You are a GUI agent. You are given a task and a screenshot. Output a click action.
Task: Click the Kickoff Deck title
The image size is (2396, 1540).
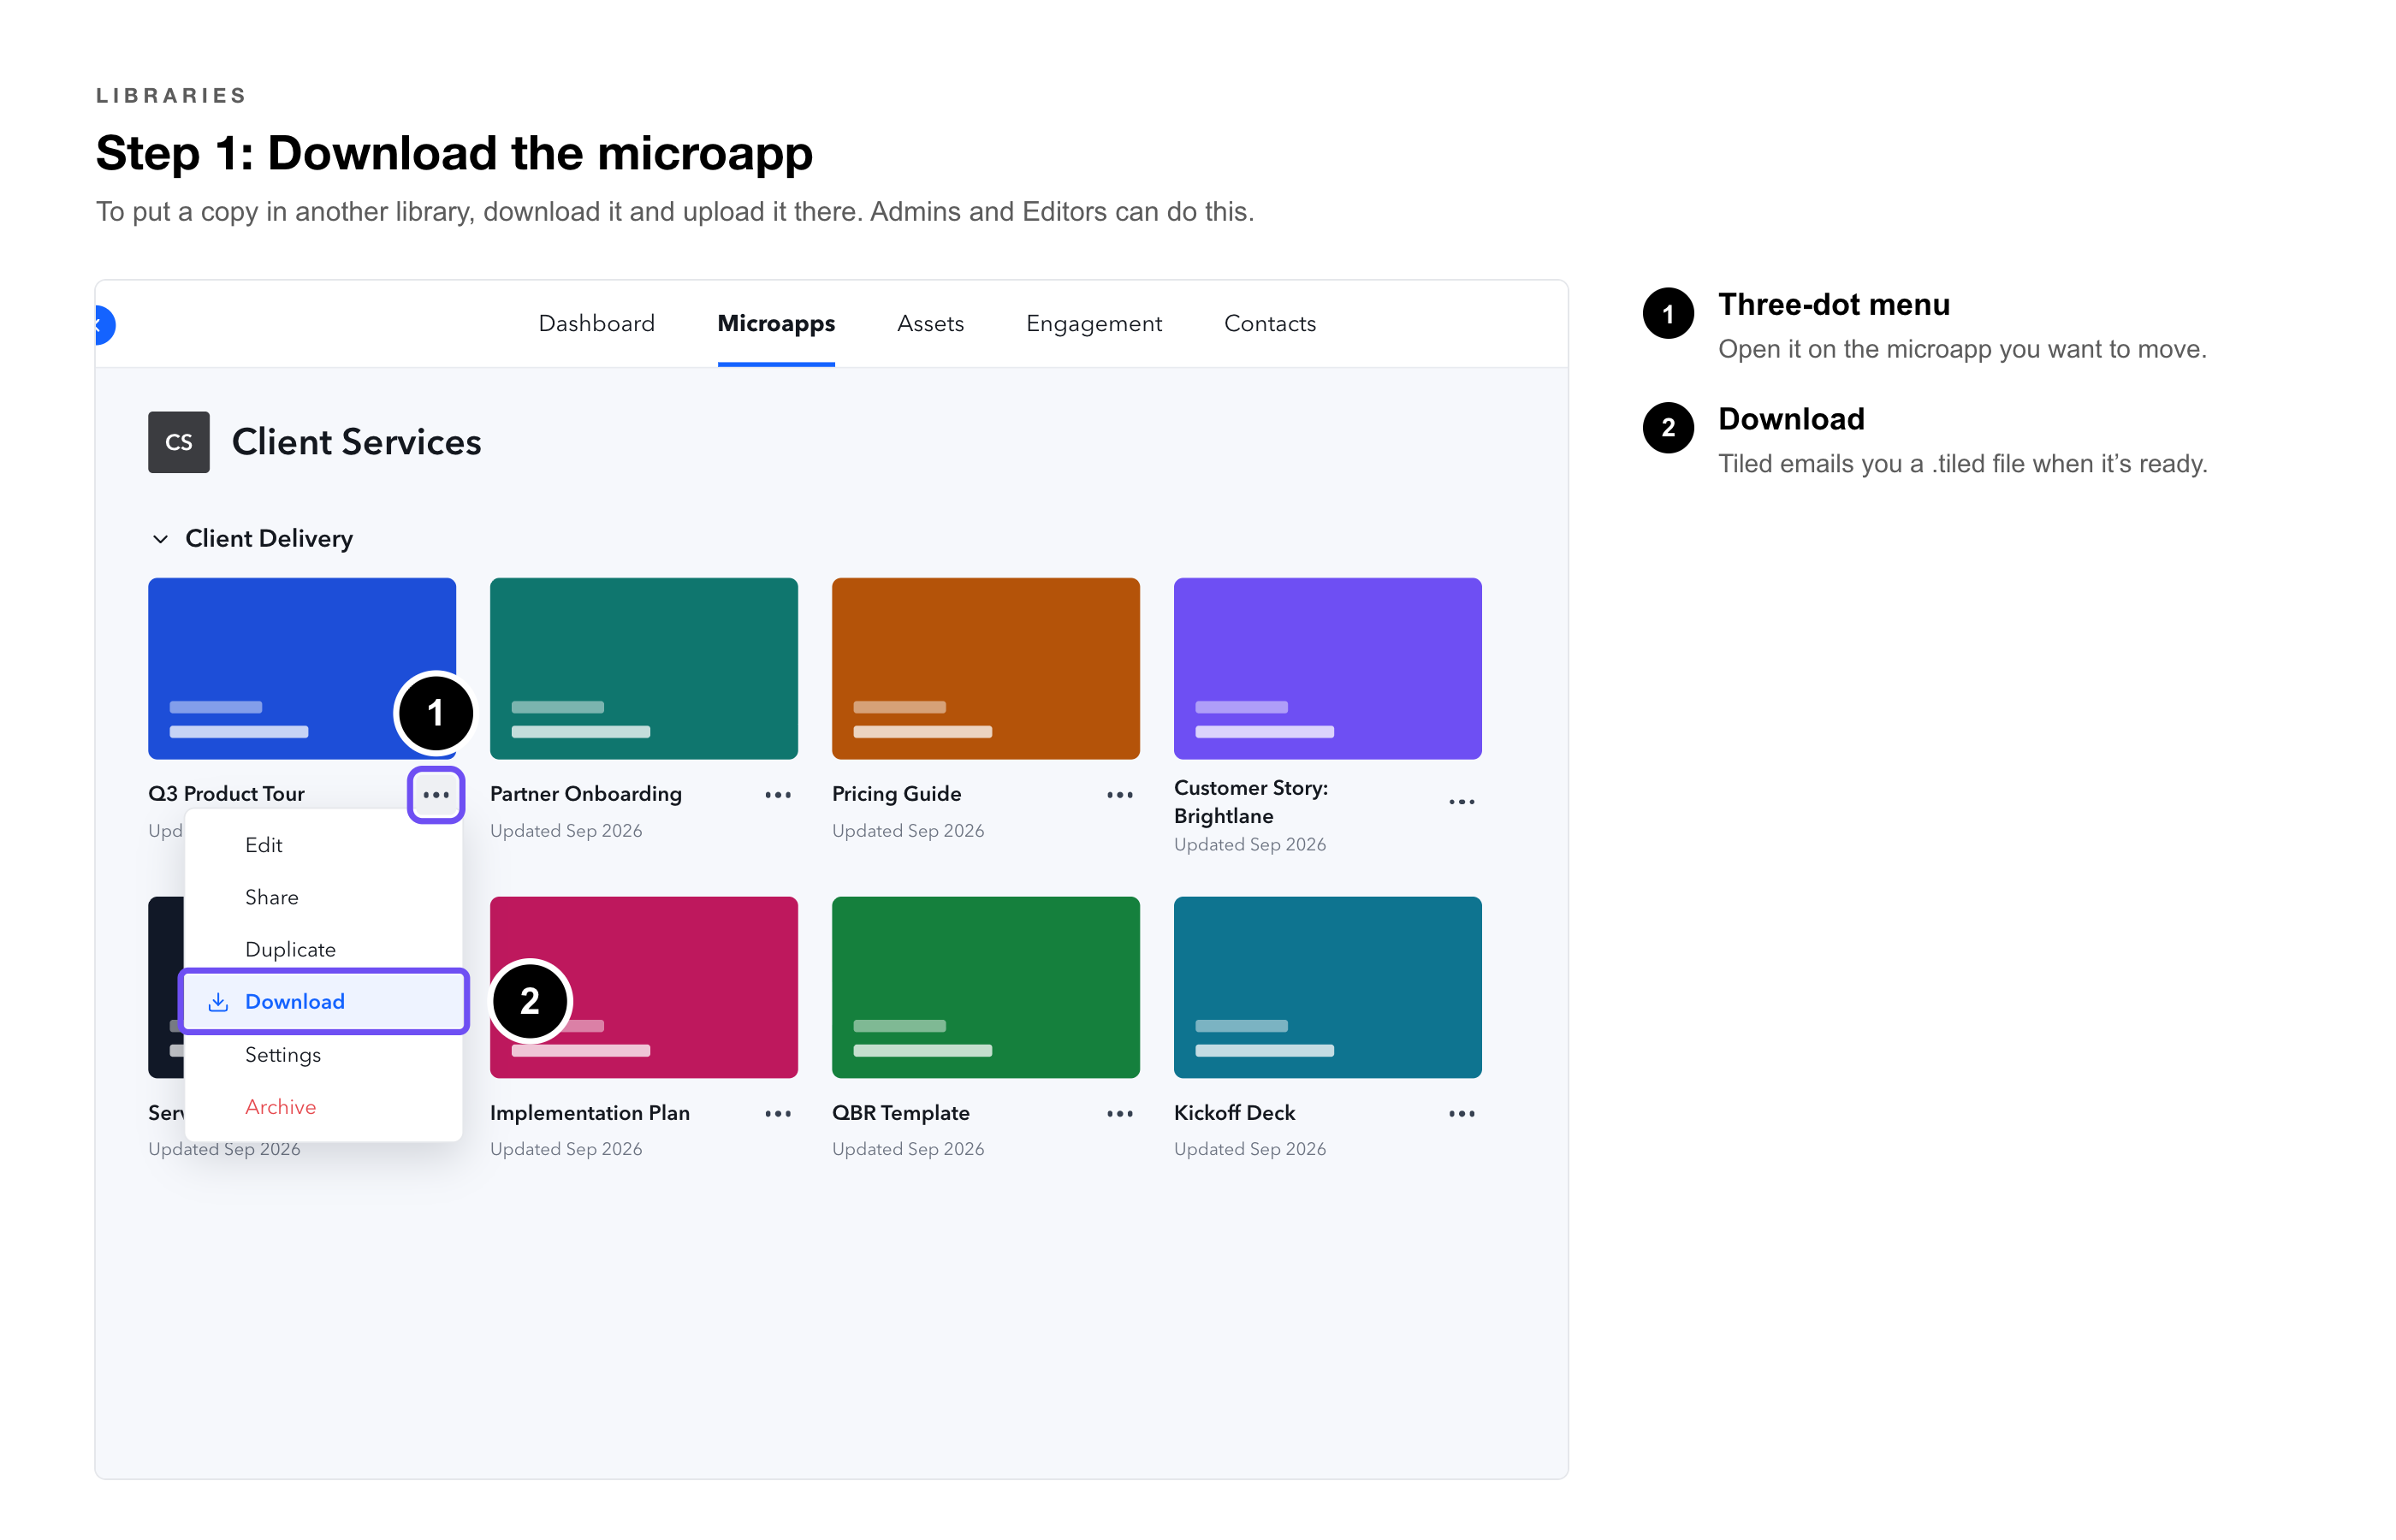click(x=1235, y=1113)
